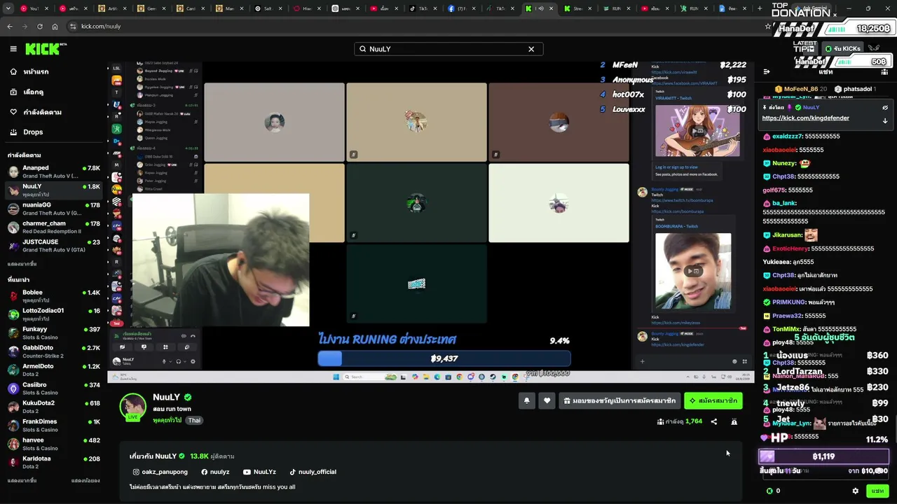The height and width of the screenshot is (504, 897).
Task: Click NuuLY's live profile avatar
Action: [x=132, y=407]
